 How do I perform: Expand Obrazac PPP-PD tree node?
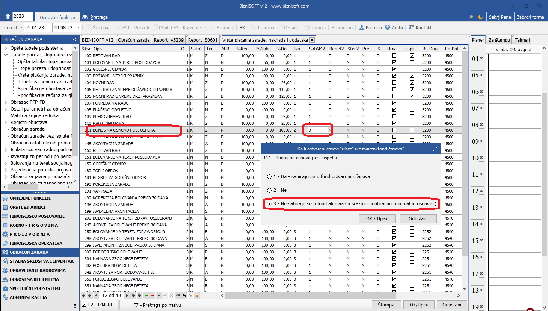pos(6,102)
